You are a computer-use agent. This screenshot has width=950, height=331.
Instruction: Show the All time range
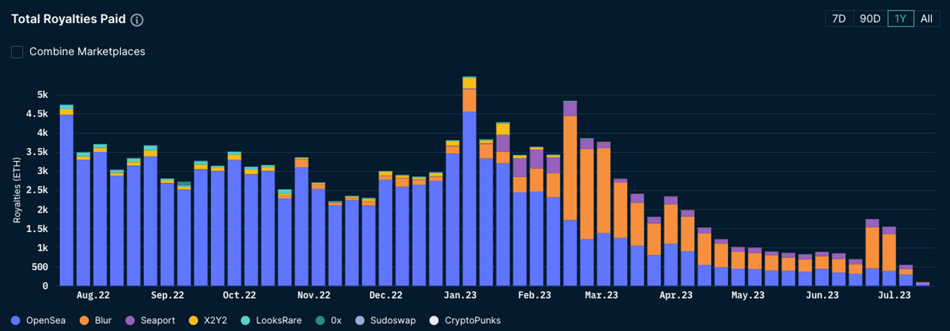click(x=926, y=19)
